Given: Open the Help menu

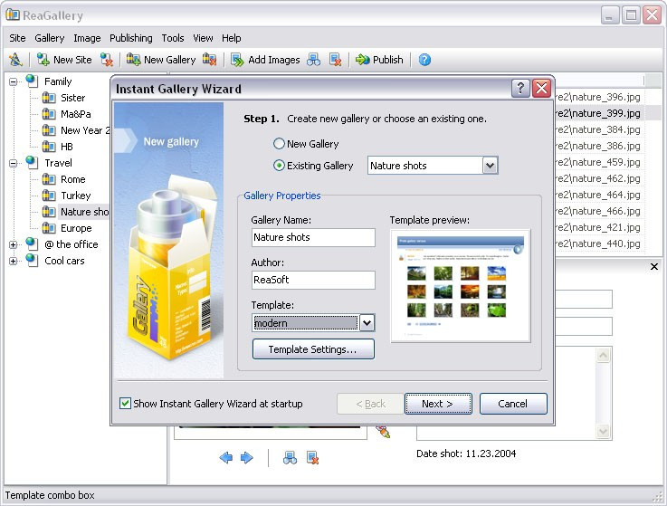Looking at the screenshot, I should (x=232, y=38).
